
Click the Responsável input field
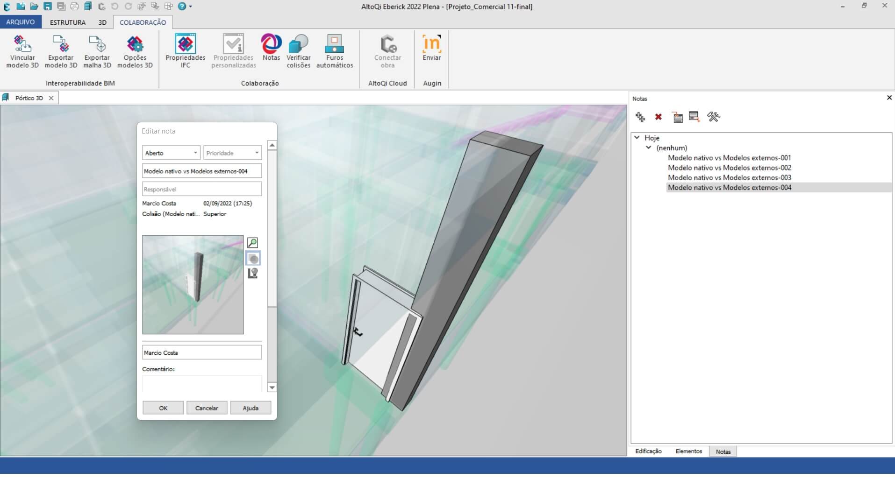point(202,189)
